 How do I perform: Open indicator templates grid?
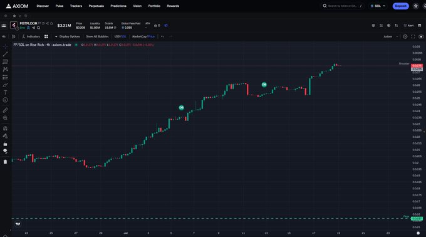(46, 36)
